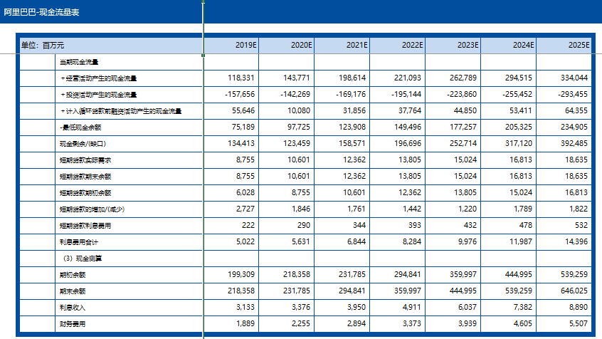Select cell with value 198,614
602x339 pixels.
(x=342, y=78)
